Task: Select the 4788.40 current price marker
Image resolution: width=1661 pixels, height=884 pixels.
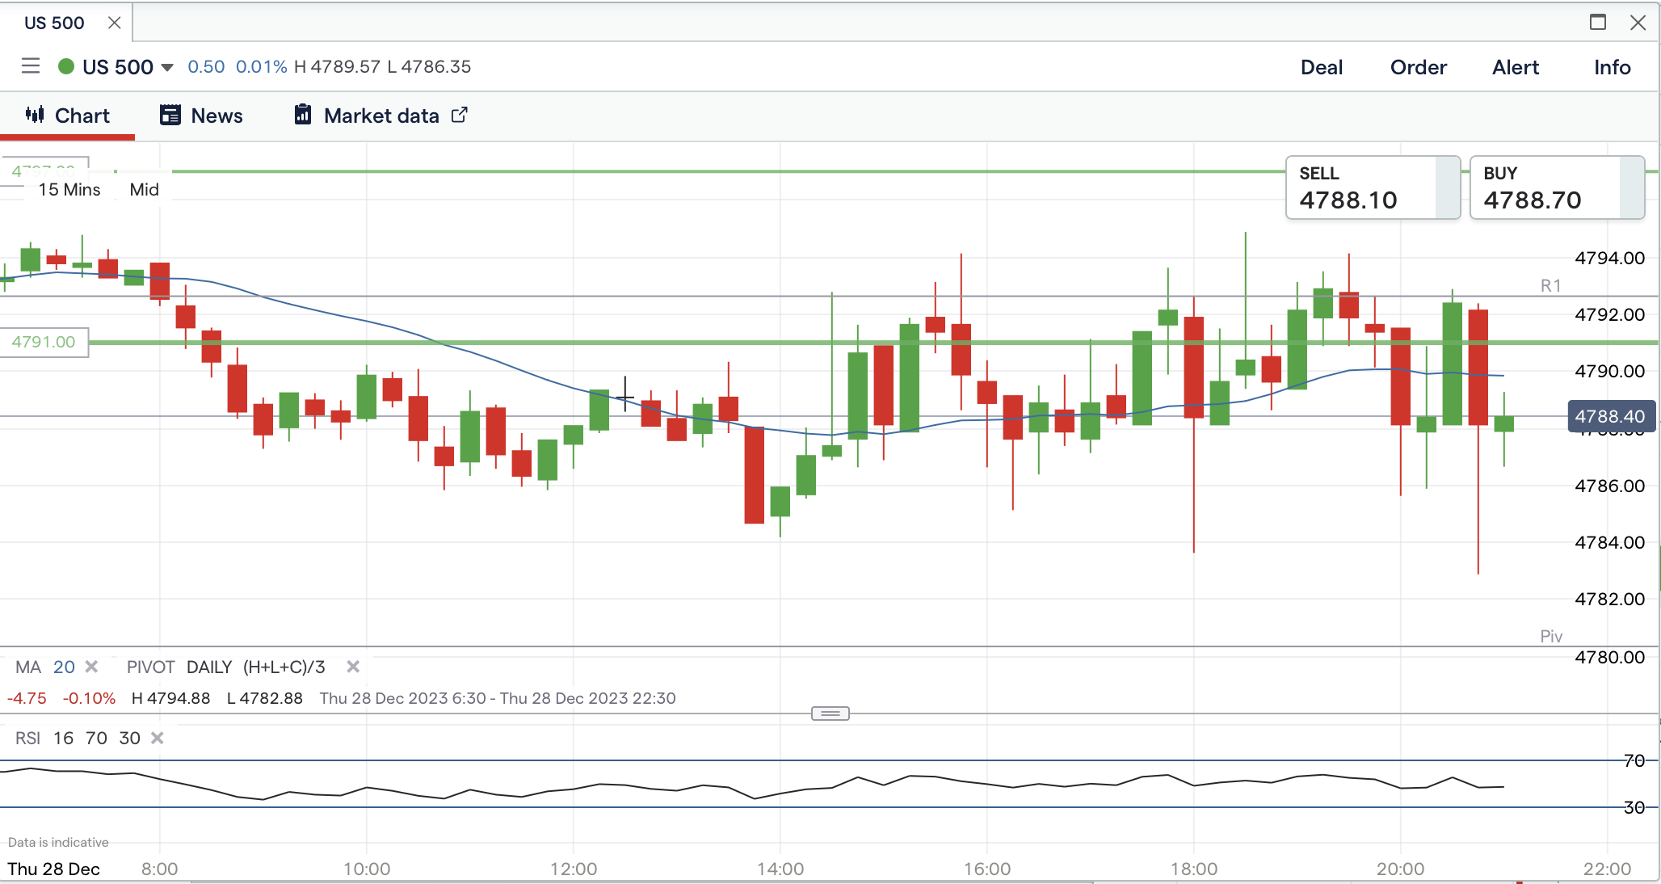Action: click(x=1610, y=416)
